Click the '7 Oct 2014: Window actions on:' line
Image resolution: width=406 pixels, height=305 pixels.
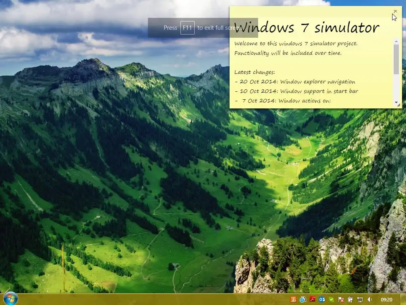pos(283,101)
